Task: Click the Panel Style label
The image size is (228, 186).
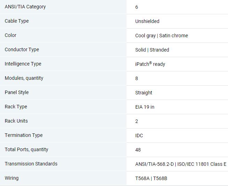Action: point(17,92)
